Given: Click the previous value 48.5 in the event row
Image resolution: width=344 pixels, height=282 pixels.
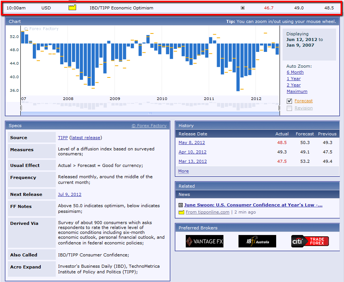Looking at the screenshot, I should point(329,8).
